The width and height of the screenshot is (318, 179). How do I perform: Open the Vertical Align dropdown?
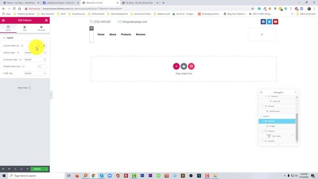35,53
